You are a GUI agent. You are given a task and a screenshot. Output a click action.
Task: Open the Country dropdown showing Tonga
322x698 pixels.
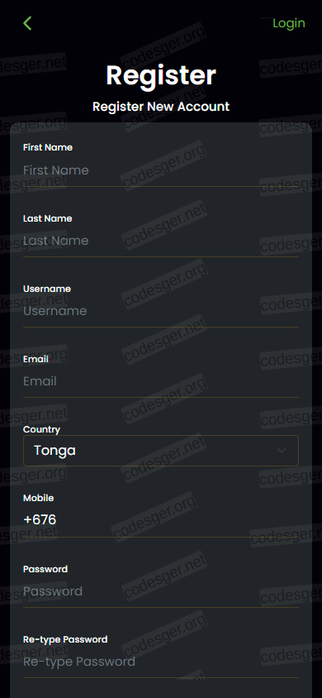pyautogui.click(x=161, y=451)
